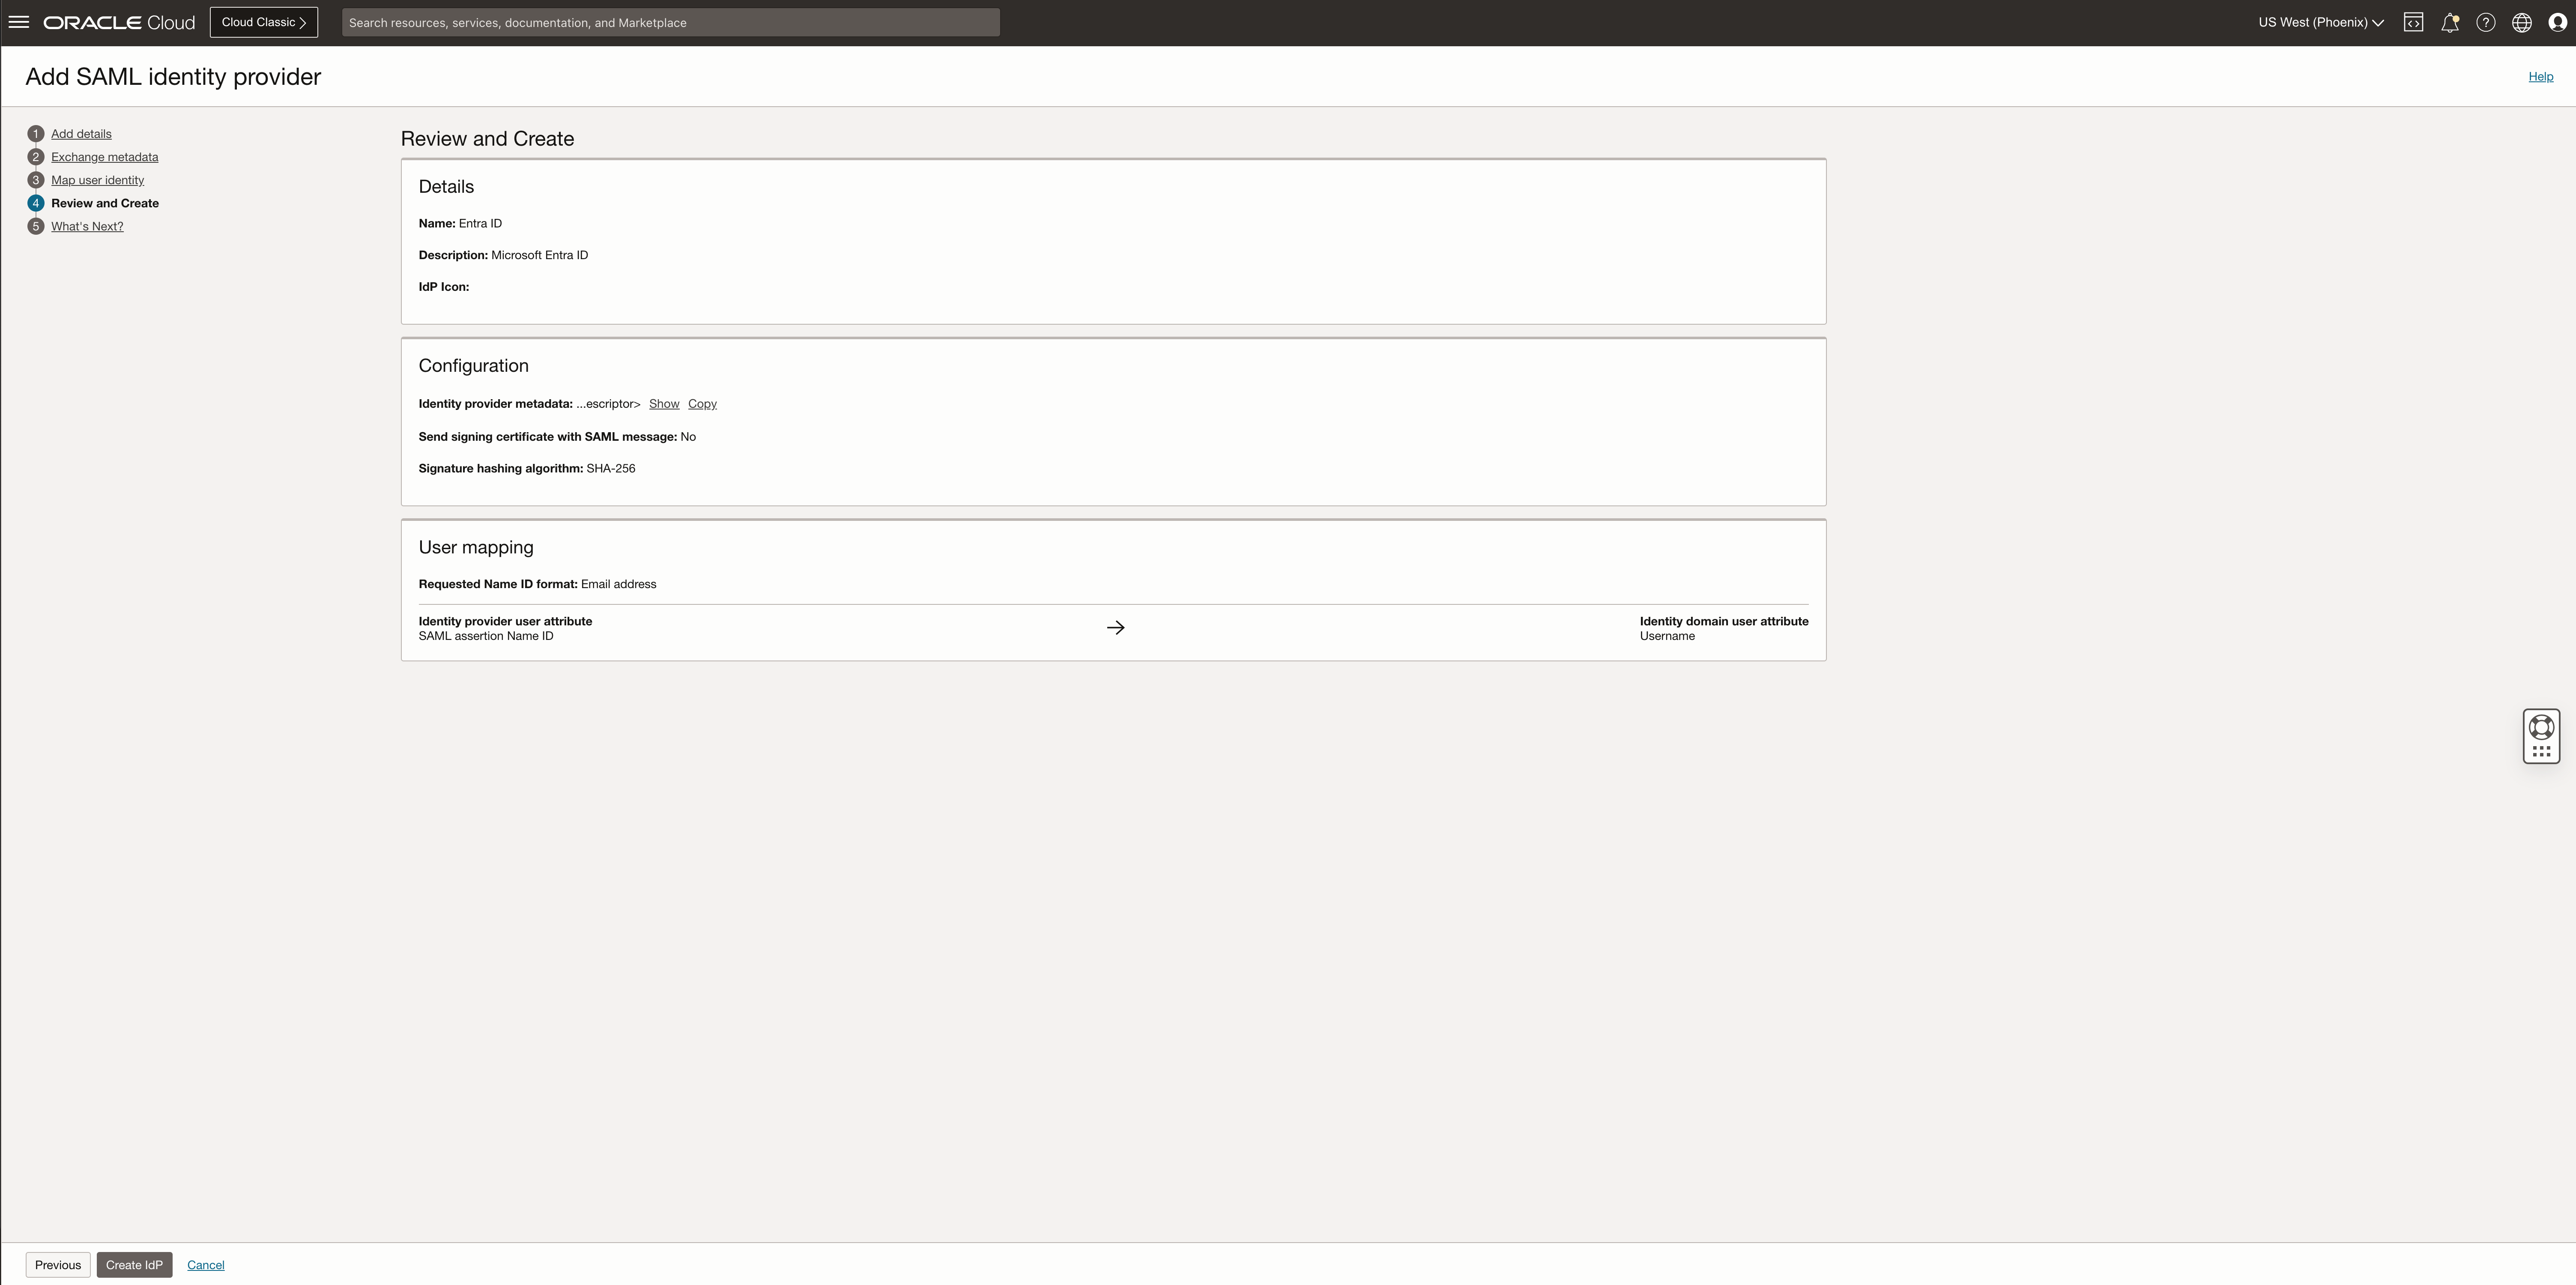Open the language globe icon
This screenshot has width=2576, height=1285.
click(x=2521, y=22)
